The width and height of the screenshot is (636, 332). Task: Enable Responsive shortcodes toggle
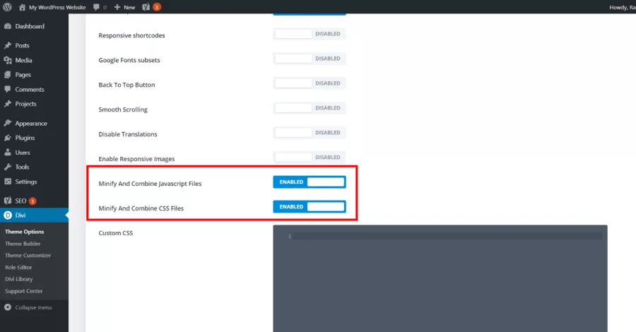(310, 34)
